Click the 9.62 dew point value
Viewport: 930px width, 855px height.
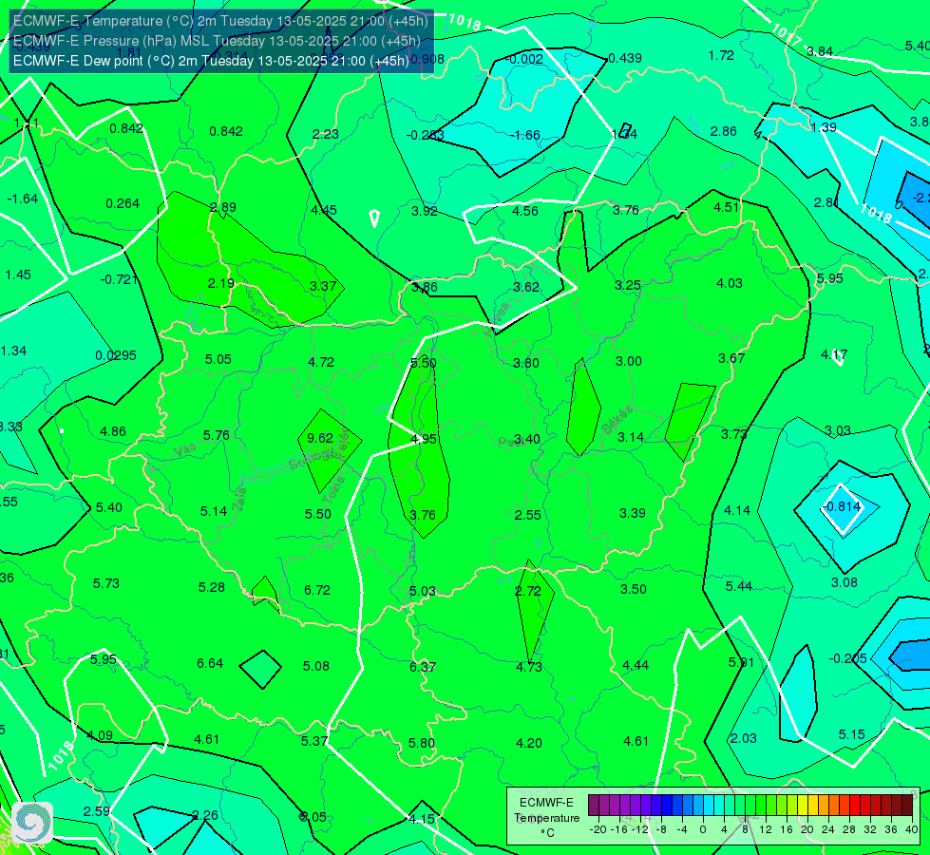point(320,438)
